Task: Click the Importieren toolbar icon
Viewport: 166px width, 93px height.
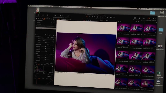Action: point(38,15)
